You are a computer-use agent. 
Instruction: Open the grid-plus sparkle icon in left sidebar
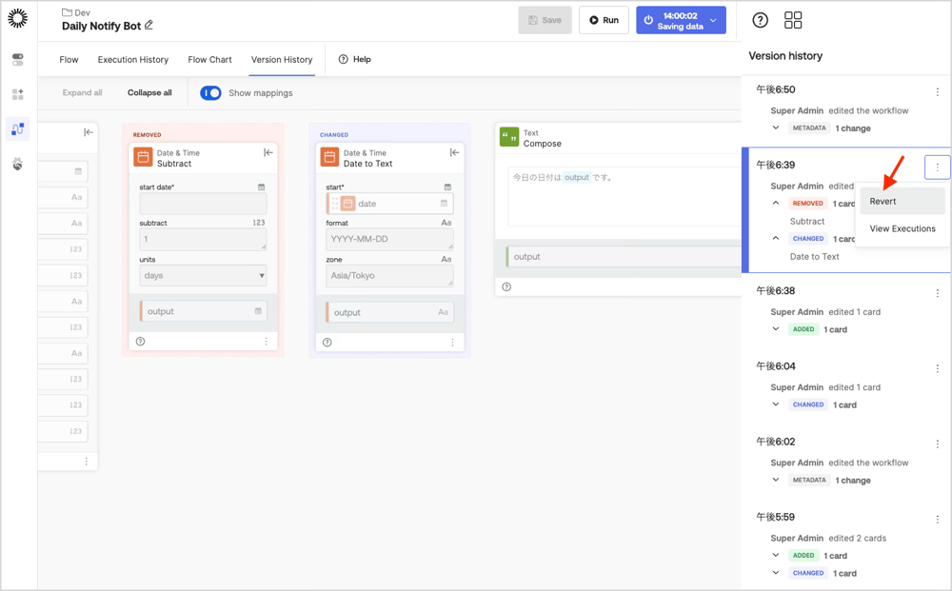pos(17,94)
